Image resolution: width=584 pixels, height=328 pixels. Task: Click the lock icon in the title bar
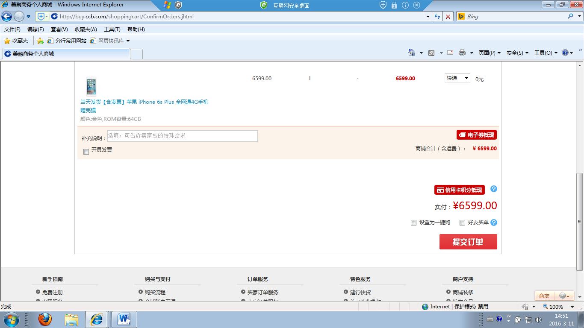(394, 5)
